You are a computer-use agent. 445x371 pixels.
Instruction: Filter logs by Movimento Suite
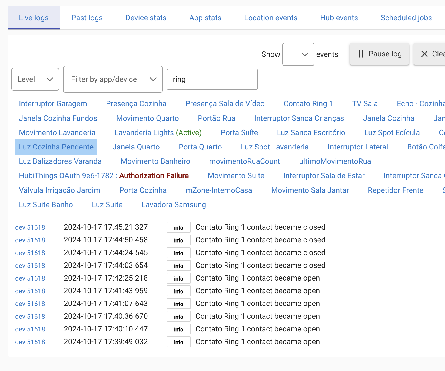pyautogui.click(x=236, y=176)
